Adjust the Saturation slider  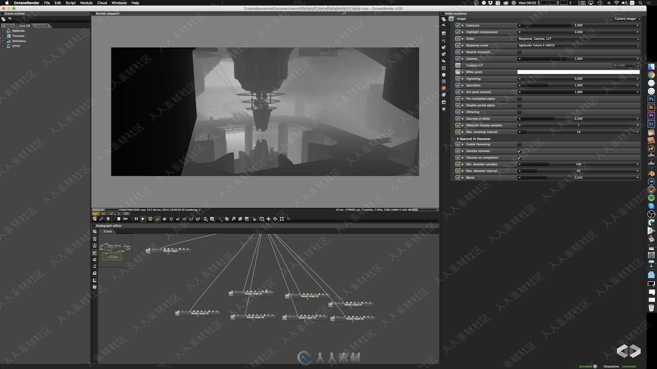click(578, 85)
